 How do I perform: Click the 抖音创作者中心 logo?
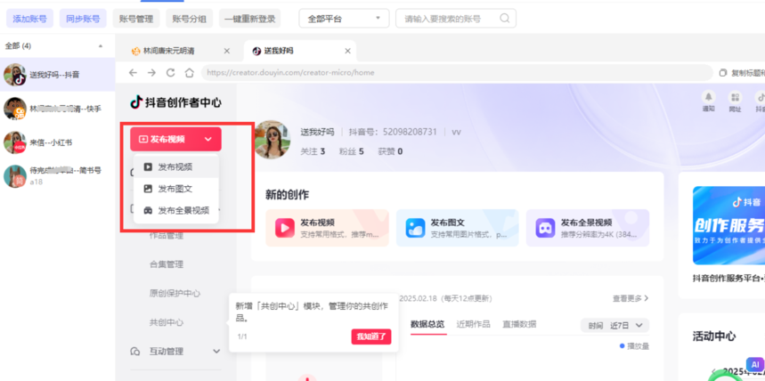pyautogui.click(x=175, y=102)
